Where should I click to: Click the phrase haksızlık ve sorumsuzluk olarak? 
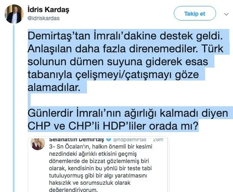pos(90,183)
